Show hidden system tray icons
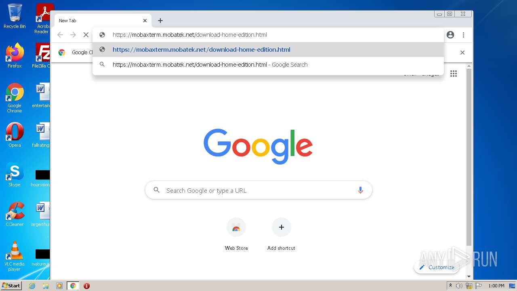Image resolution: width=517 pixels, height=291 pixels. [x=450, y=286]
